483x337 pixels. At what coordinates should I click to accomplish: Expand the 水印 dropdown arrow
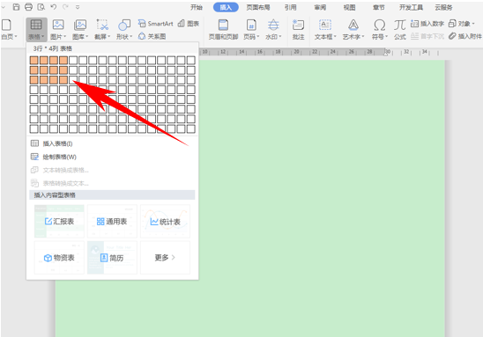coord(280,37)
